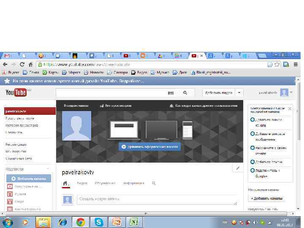Click the Добавить видео button
This screenshot has width=304, height=228.
tap(219, 92)
